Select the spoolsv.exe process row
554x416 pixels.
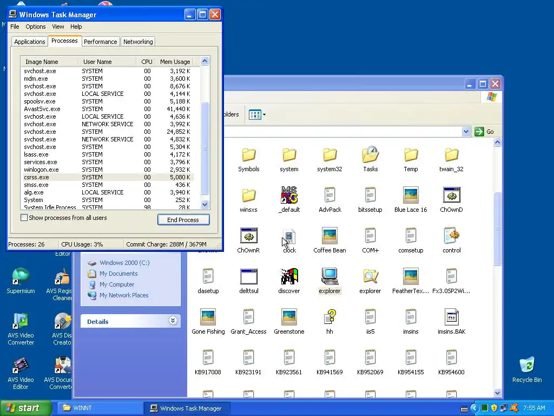pyautogui.click(x=108, y=101)
